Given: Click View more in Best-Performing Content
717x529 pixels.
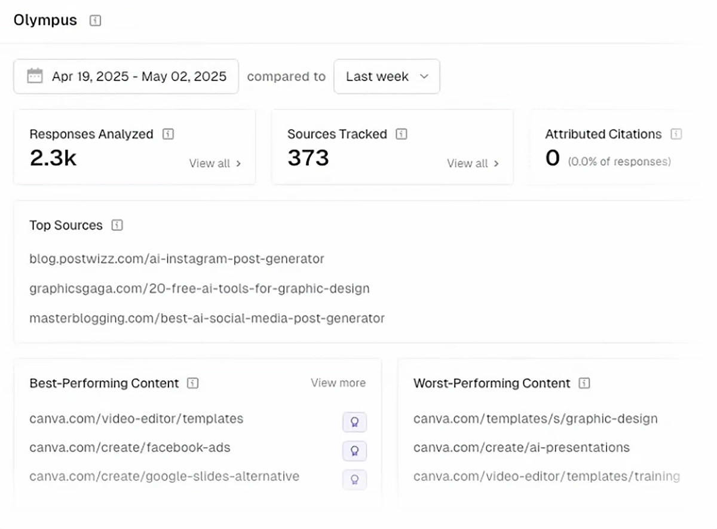Looking at the screenshot, I should [338, 383].
